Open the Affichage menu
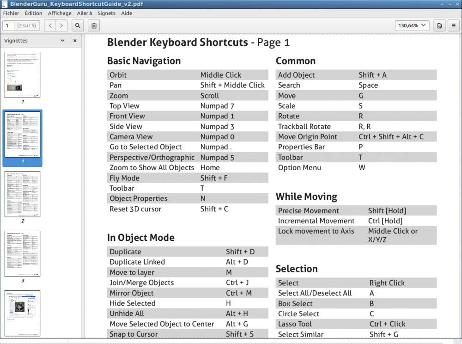 (60, 13)
